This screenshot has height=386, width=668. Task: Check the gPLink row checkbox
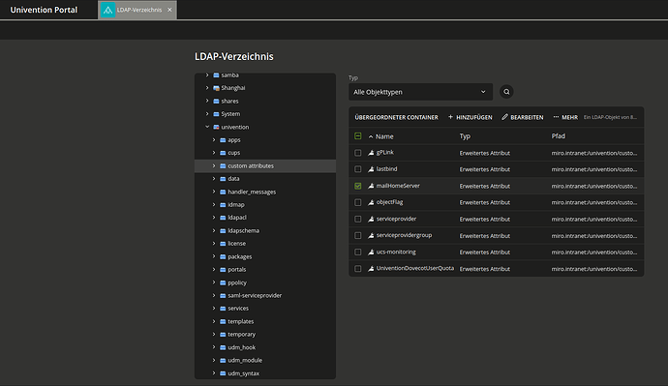(358, 153)
